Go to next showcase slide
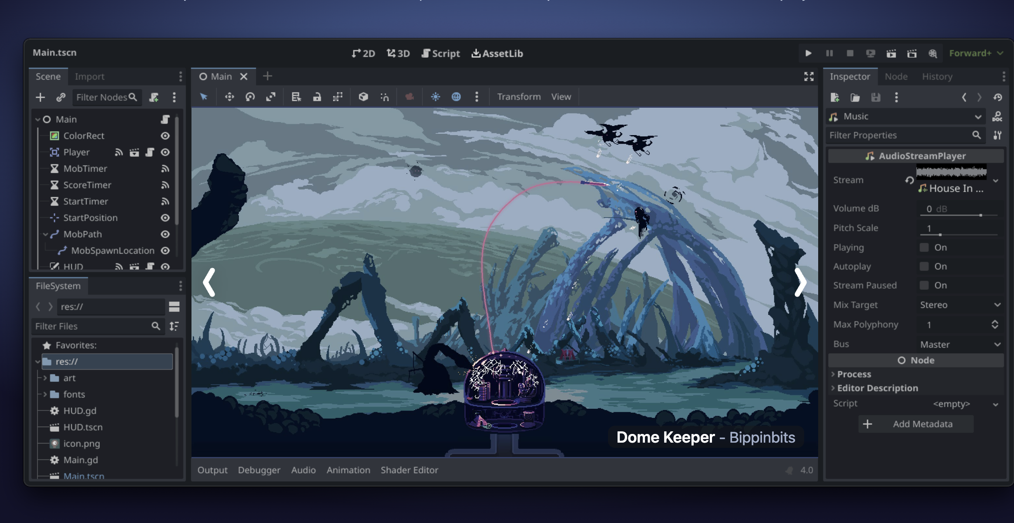This screenshot has height=523, width=1014. (x=800, y=282)
